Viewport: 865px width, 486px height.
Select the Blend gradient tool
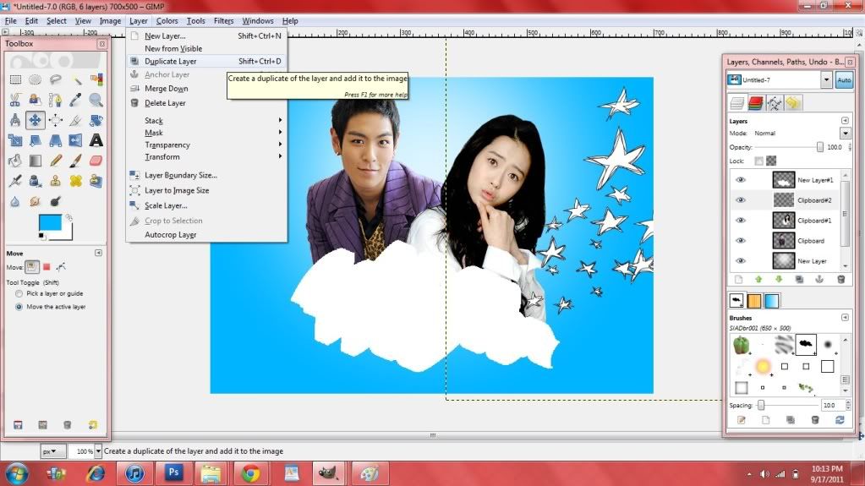(36, 161)
